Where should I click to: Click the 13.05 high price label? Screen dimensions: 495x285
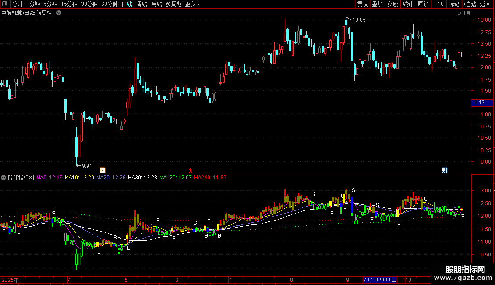point(359,20)
